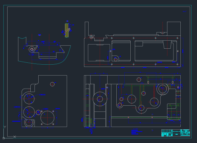
Task: Select the cyan title block table
Action: (x=176, y=133)
